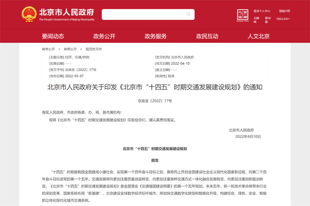The width and height of the screenshot is (310, 206).
Task: Open the 人文北京 navigation menu
Action: [x=258, y=36]
